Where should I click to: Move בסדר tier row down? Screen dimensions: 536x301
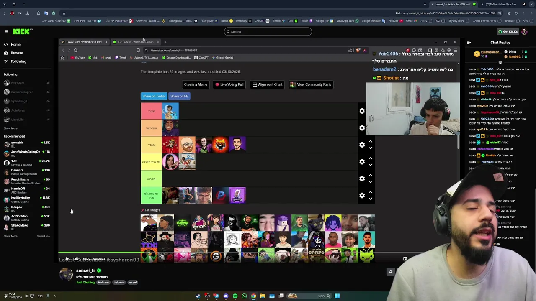(370, 148)
